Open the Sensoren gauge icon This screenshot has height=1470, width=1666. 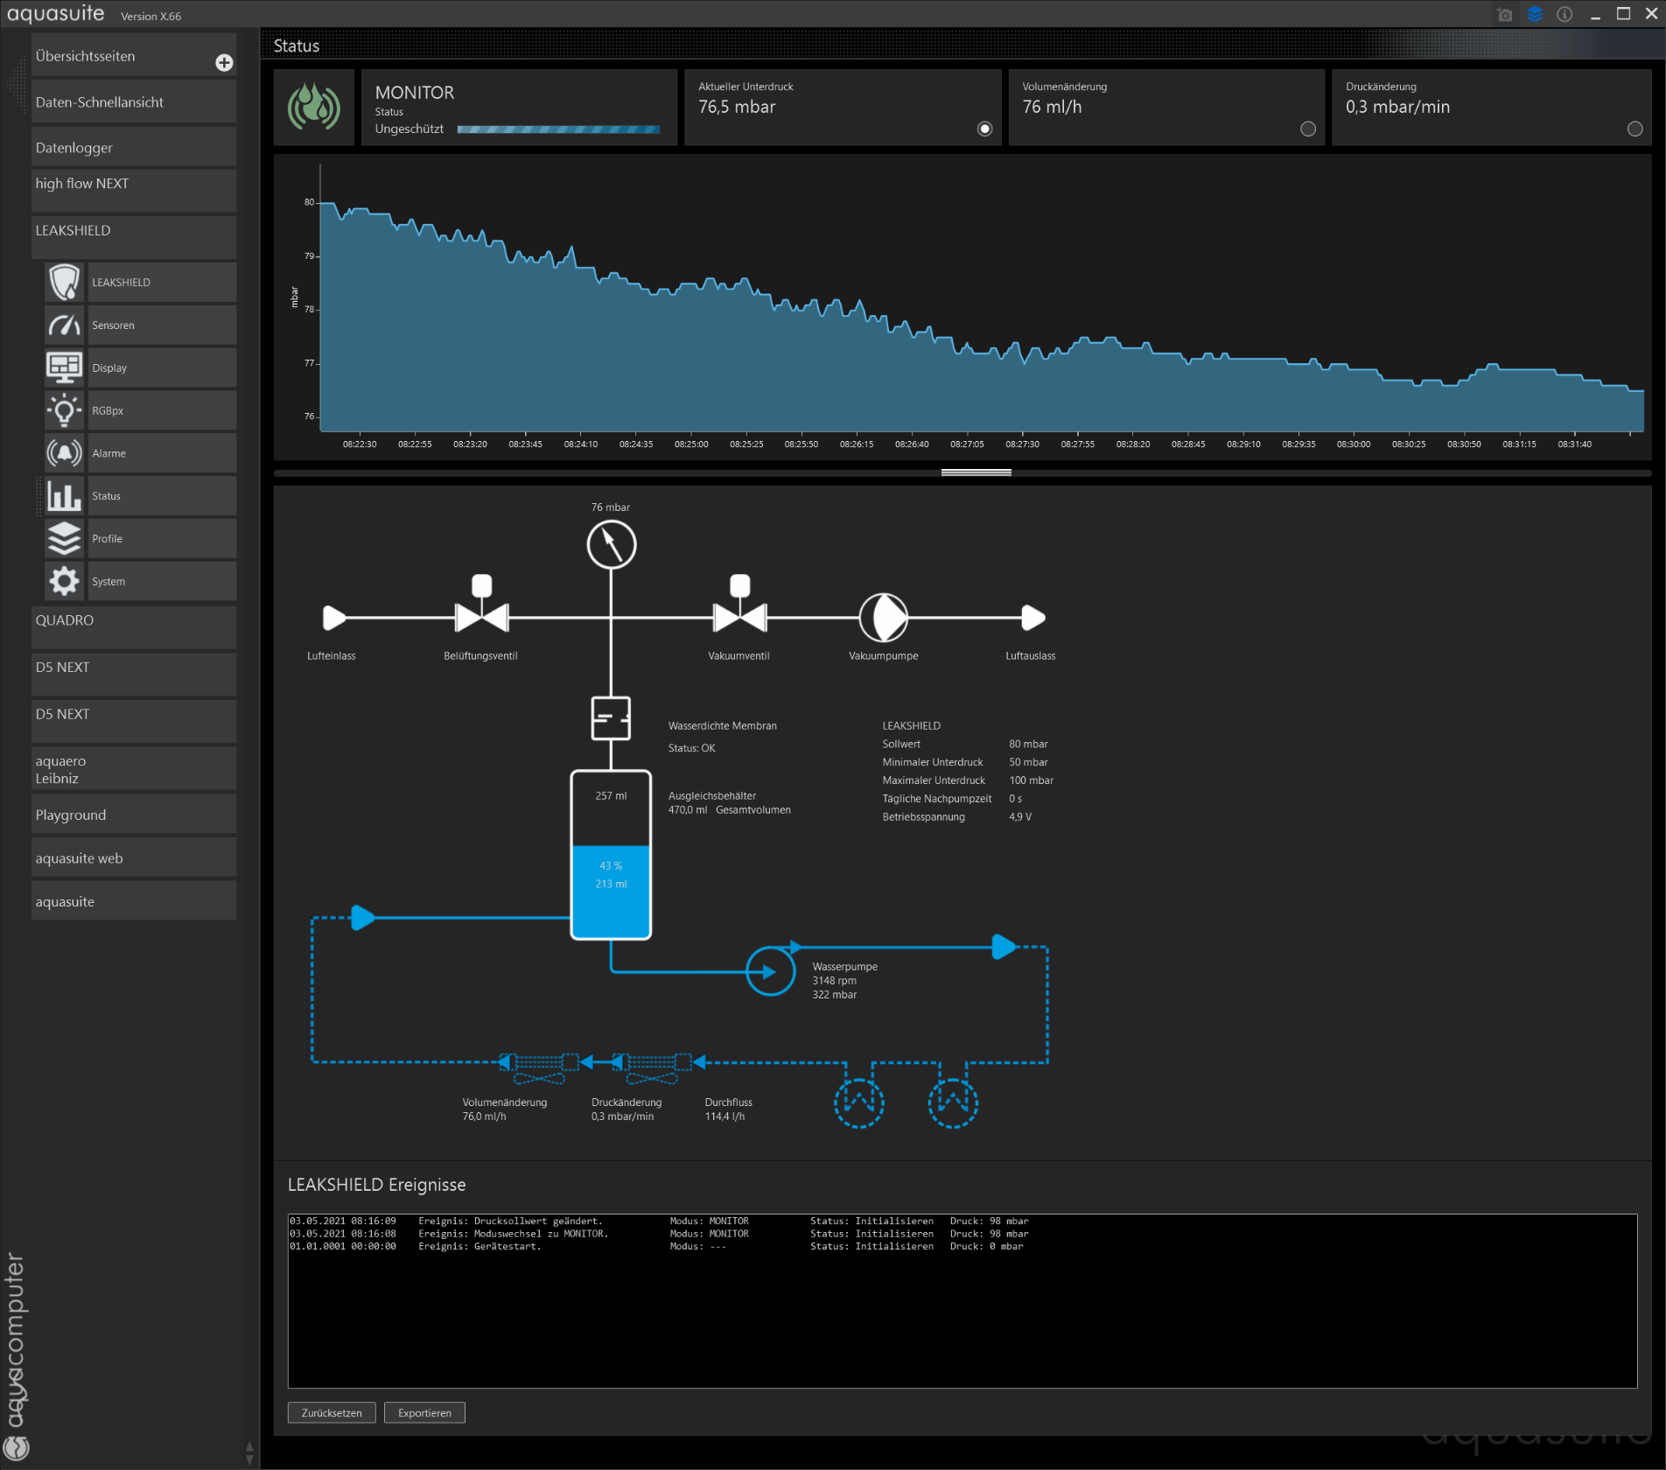click(65, 325)
